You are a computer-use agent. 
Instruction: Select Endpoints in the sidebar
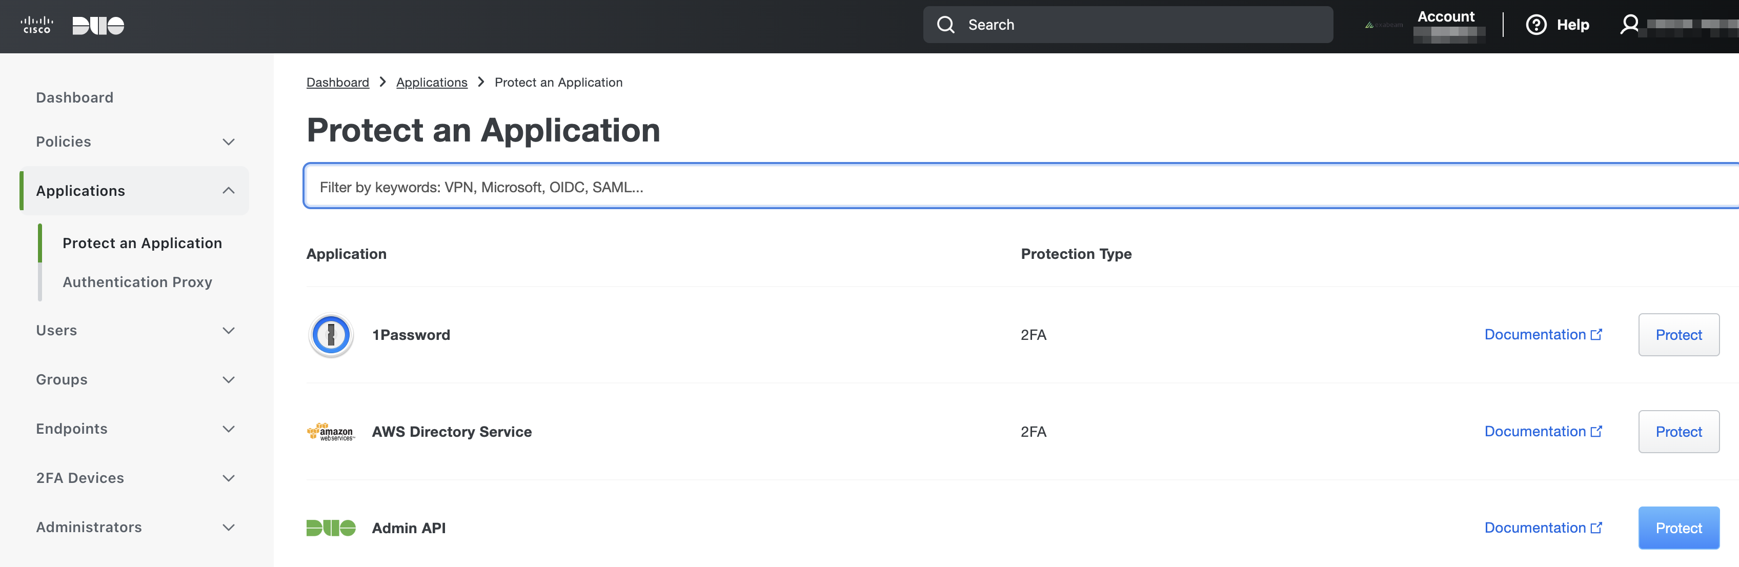coord(72,429)
